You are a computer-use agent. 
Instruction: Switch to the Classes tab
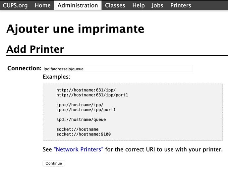[115, 5]
